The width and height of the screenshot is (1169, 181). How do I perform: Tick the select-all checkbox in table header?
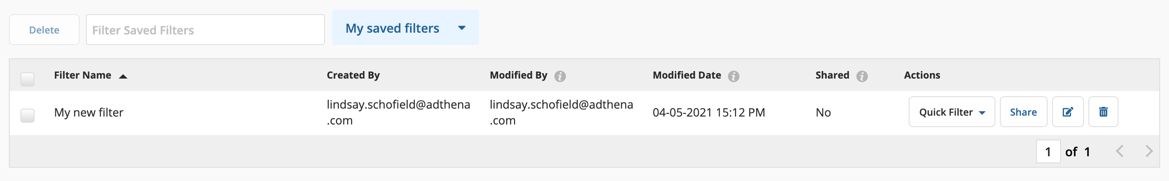(27, 79)
